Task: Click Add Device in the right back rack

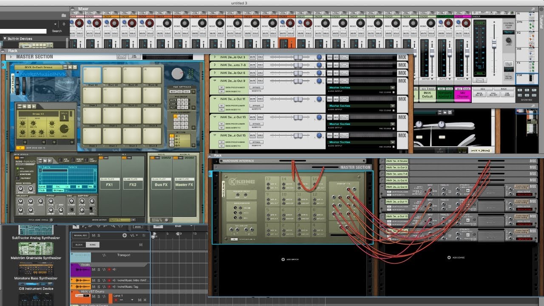Action: coord(456,258)
